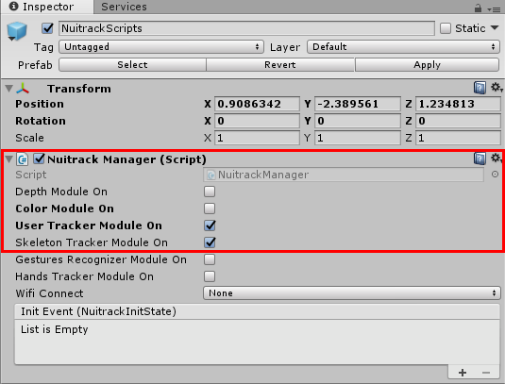Viewport: 505px width, 384px height.
Task: Click the prefab Apply button
Action: tap(427, 65)
